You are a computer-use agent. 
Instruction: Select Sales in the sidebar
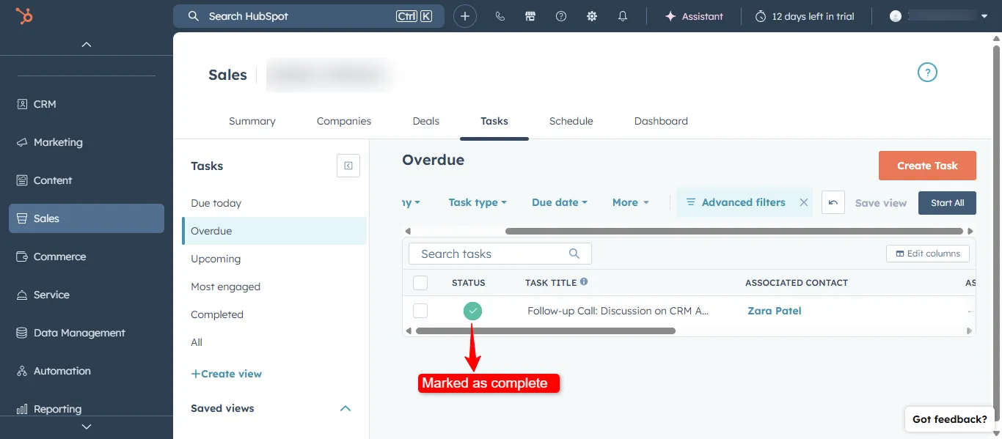click(x=87, y=218)
